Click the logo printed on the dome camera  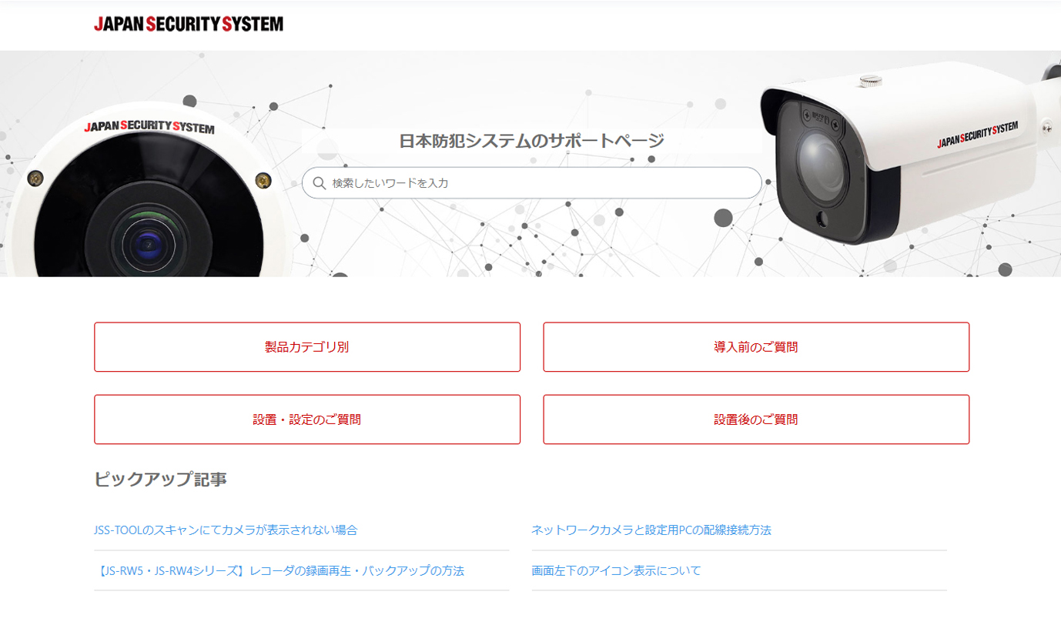[x=149, y=127]
